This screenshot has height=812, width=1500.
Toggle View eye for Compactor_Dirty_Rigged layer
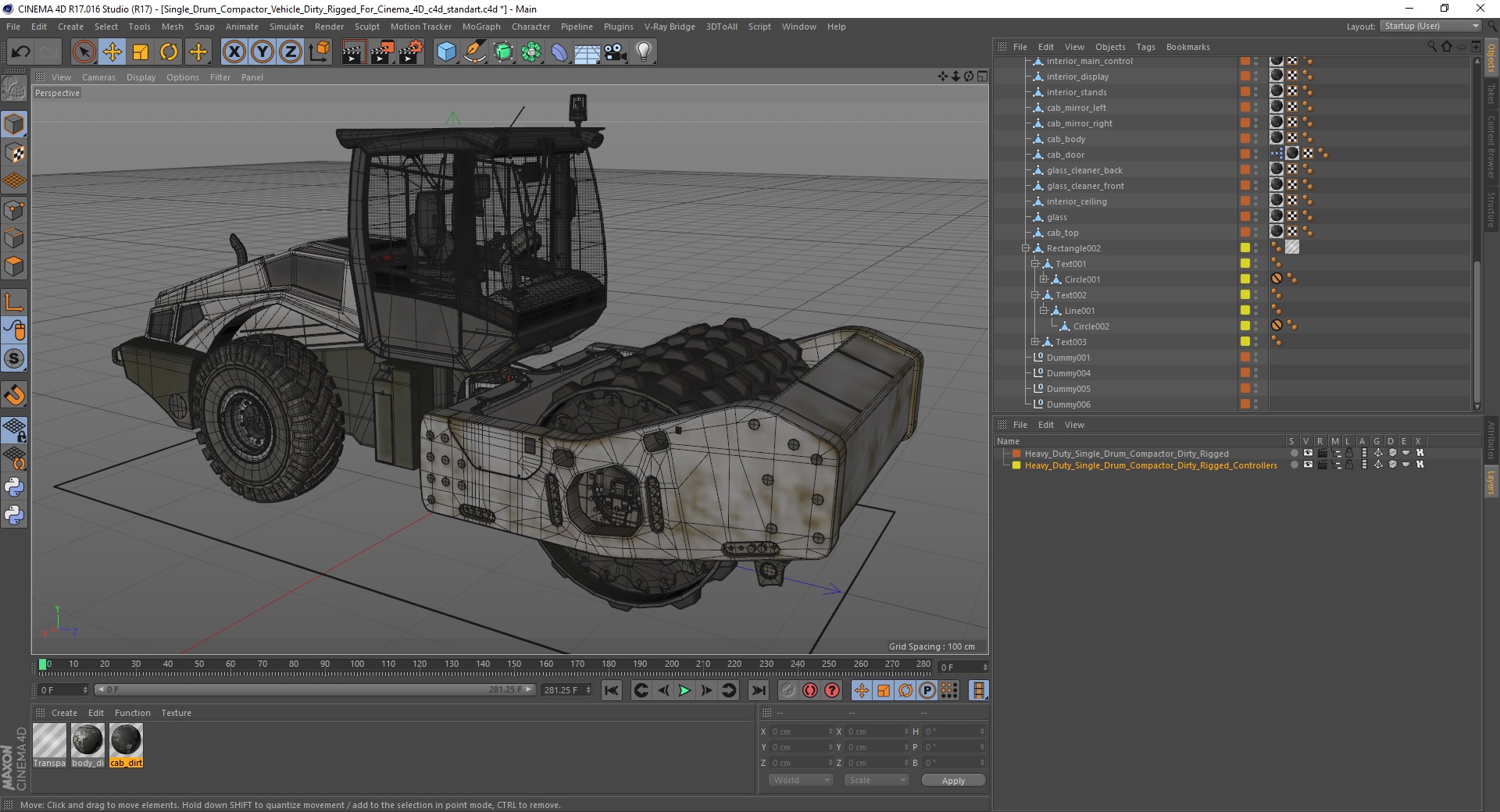pos(1308,453)
